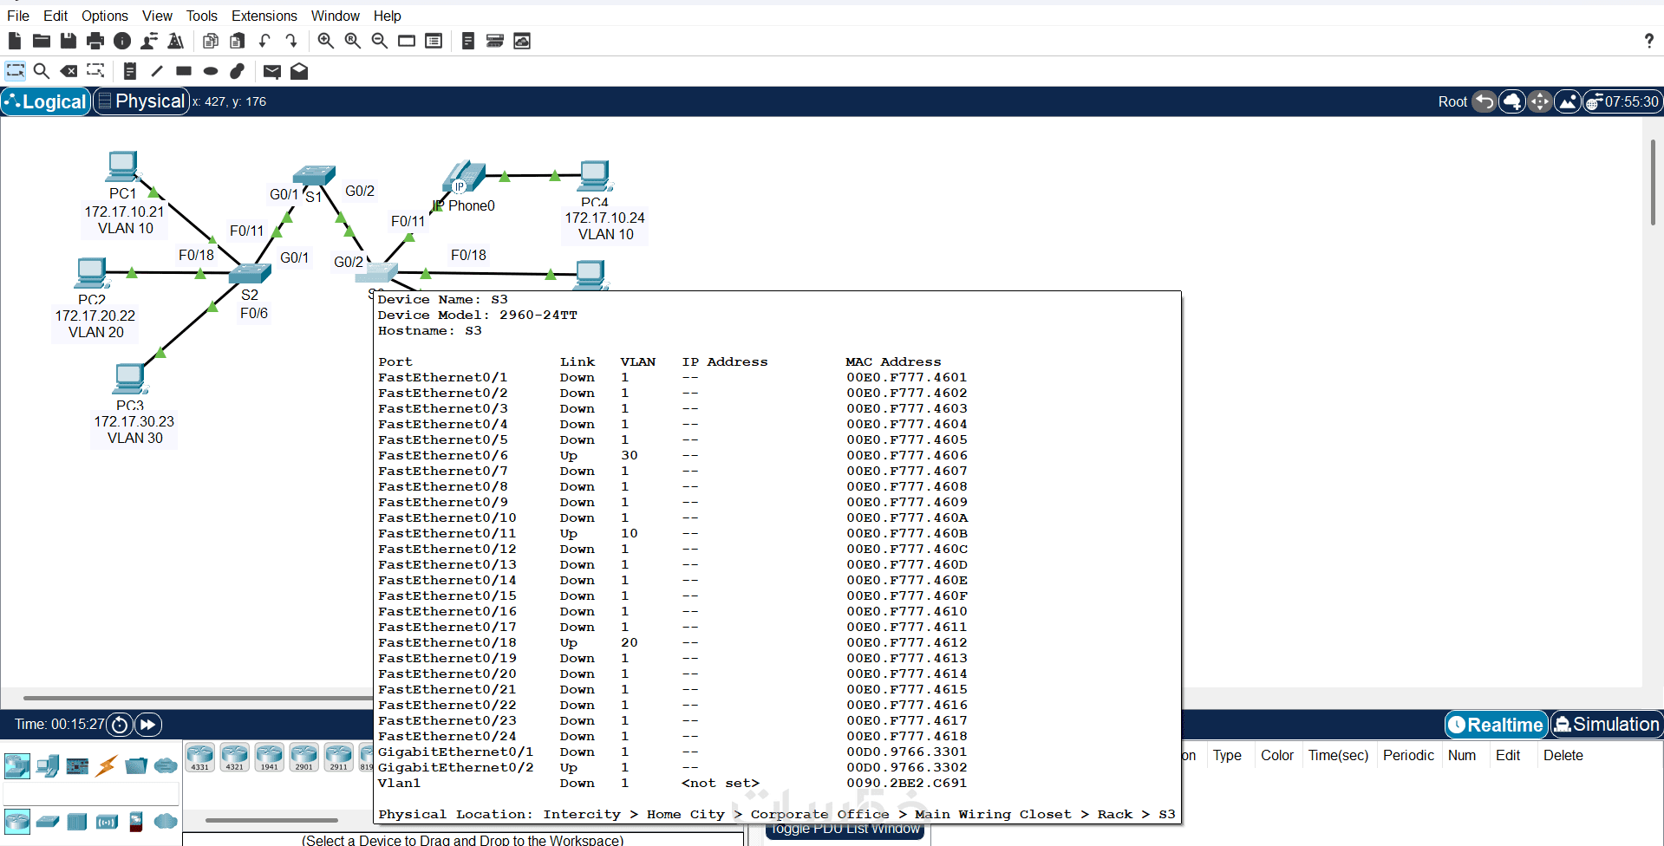Go back a level beside Root
The width and height of the screenshot is (1664, 846).
pyautogui.click(x=1485, y=101)
